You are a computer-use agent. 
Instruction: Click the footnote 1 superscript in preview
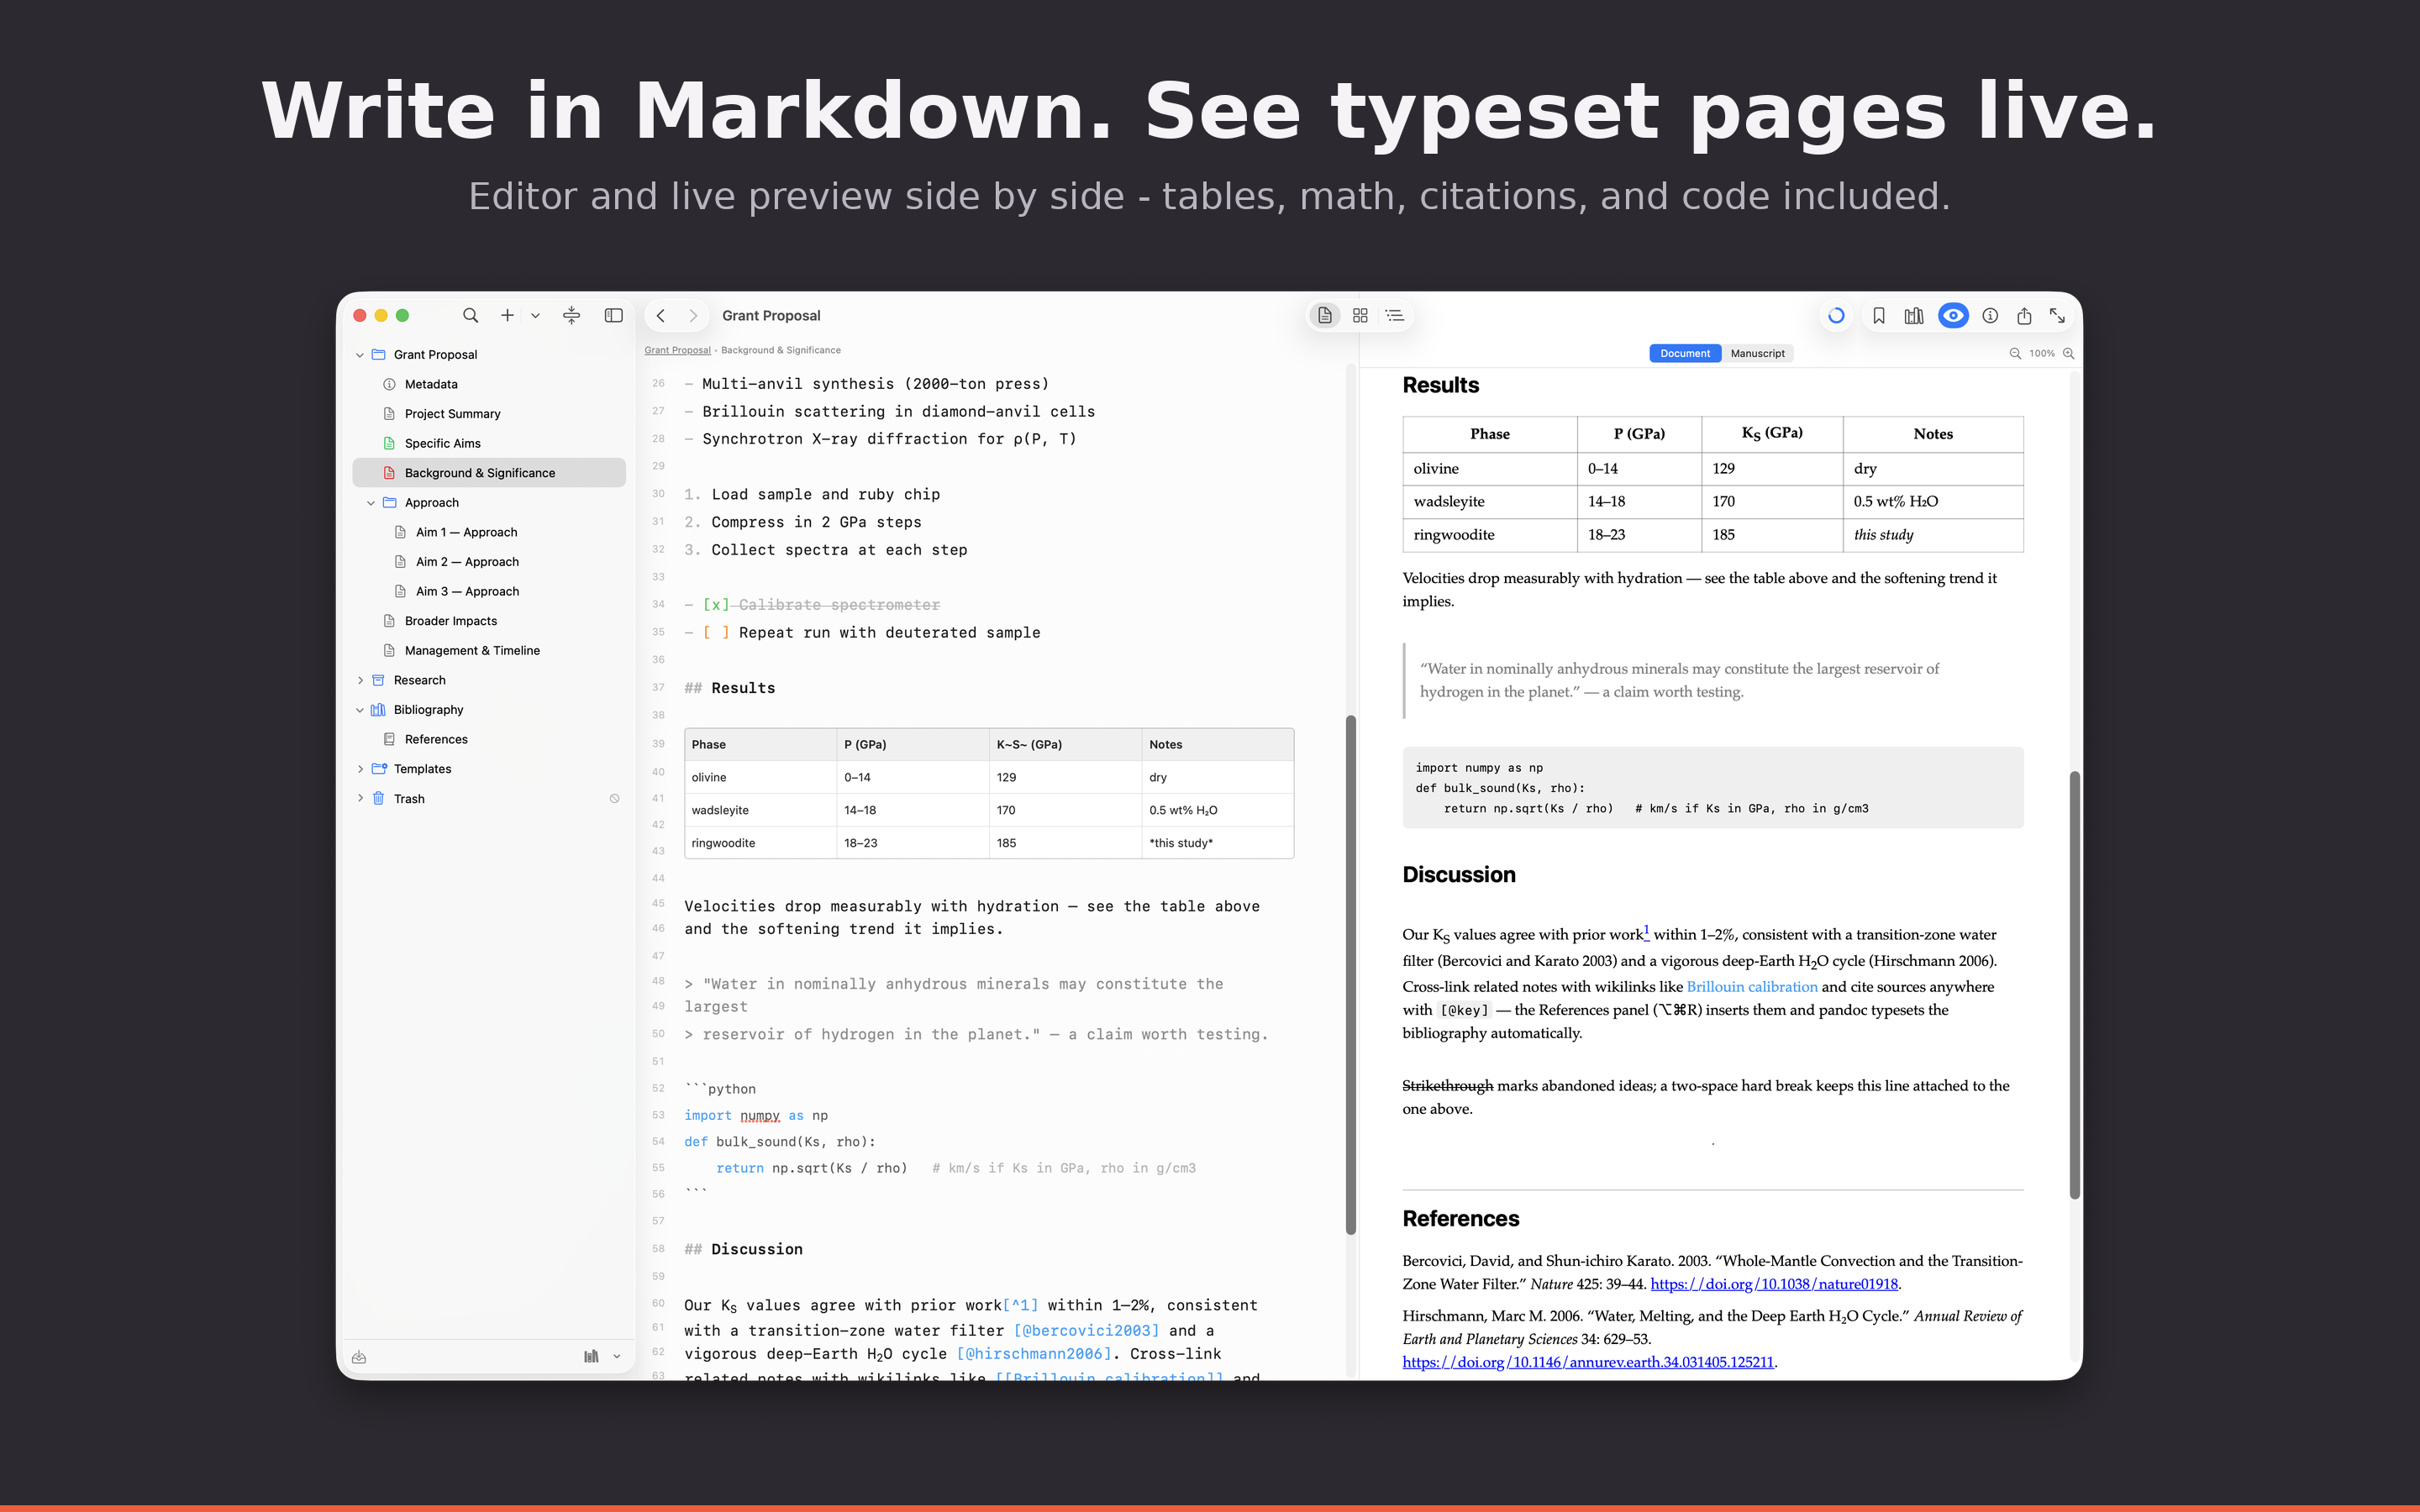(1646, 931)
